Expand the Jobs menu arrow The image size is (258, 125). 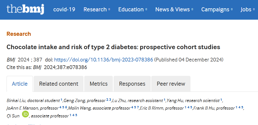click(x=254, y=10)
